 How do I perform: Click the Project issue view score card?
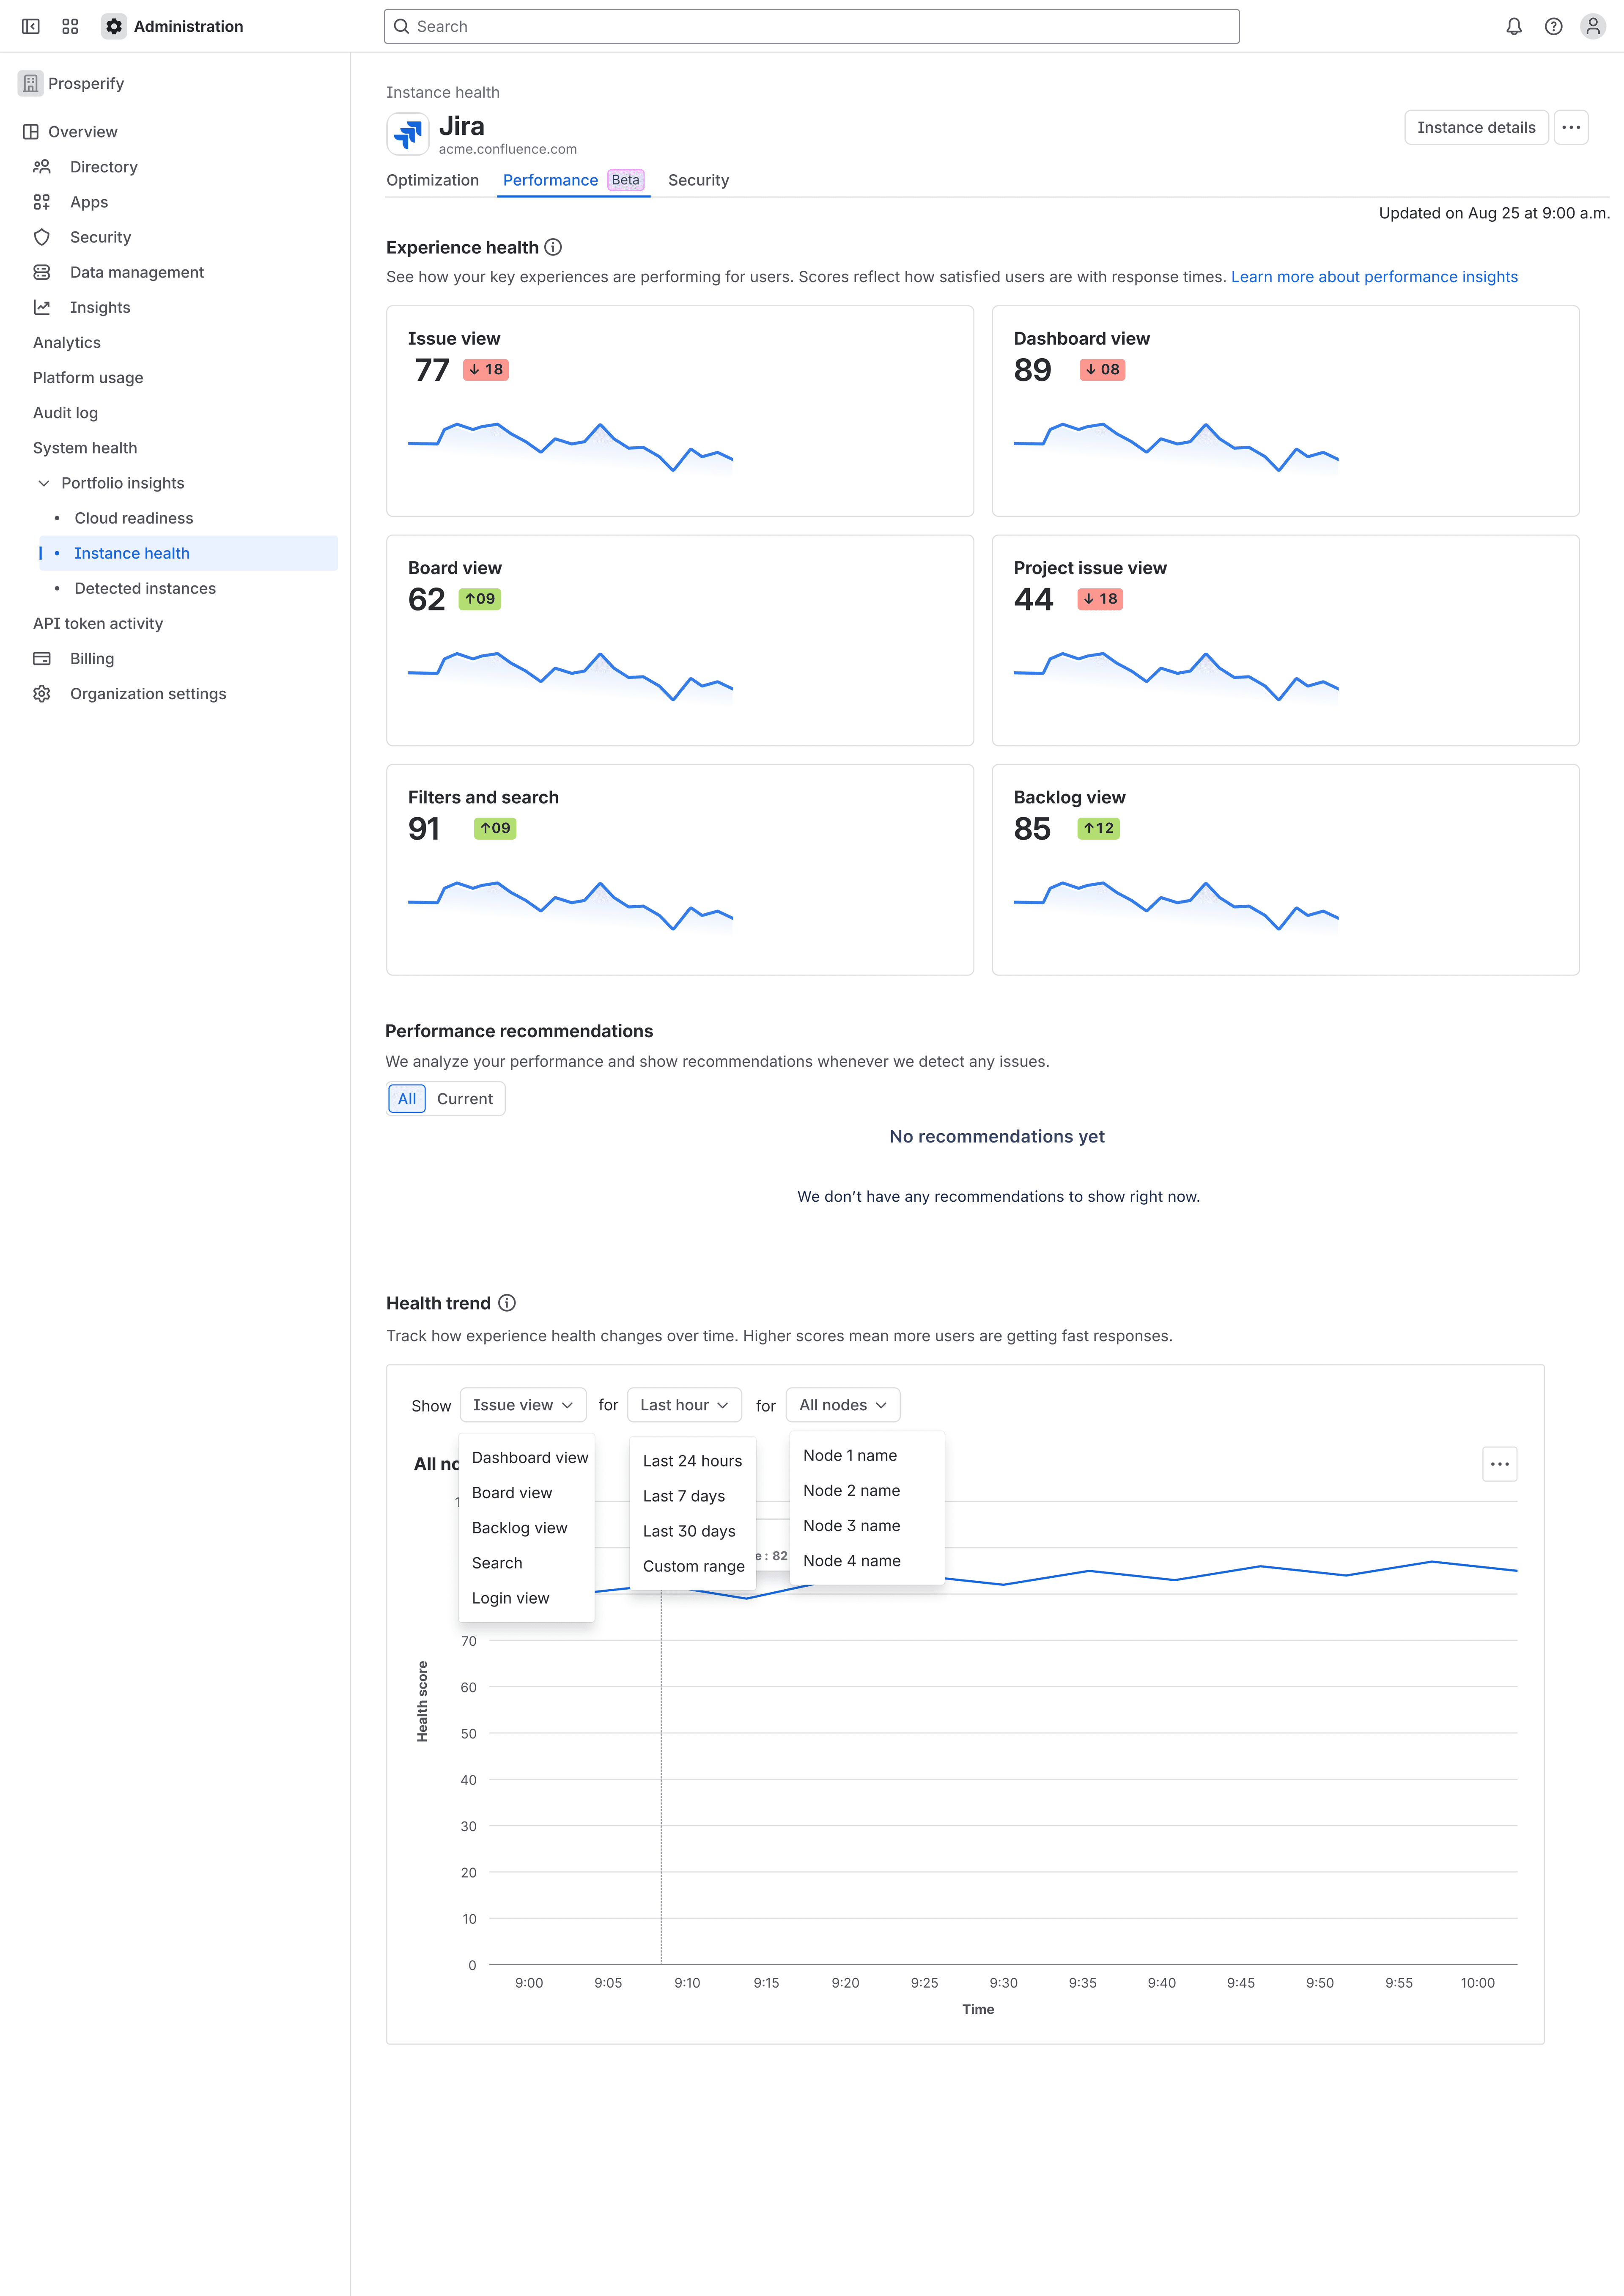tap(1286, 640)
